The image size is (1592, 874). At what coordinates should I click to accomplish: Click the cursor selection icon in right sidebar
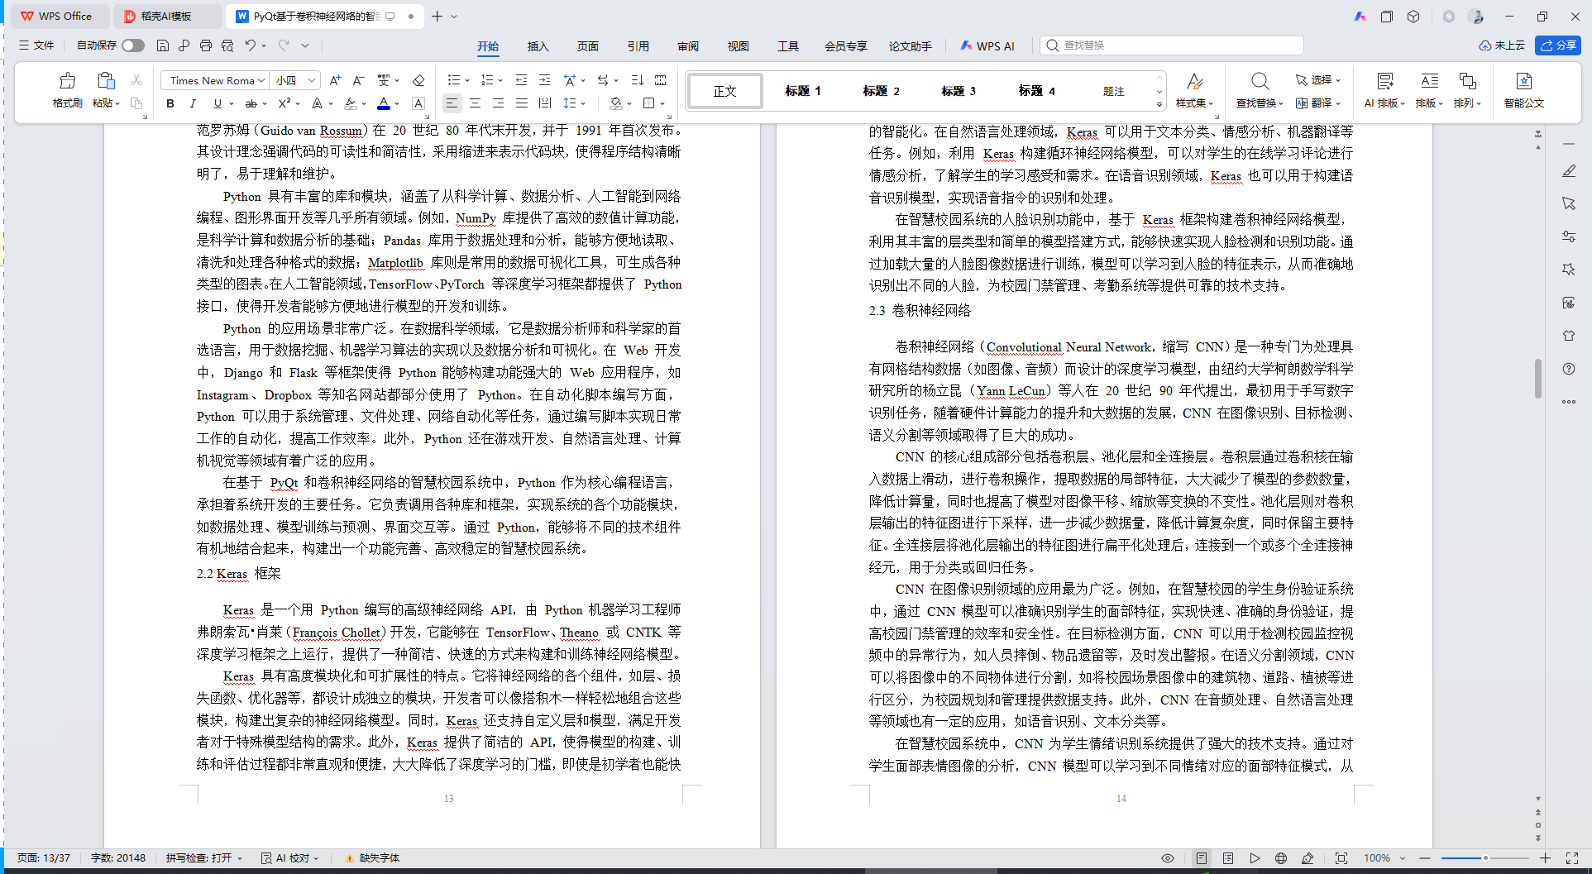tap(1569, 203)
